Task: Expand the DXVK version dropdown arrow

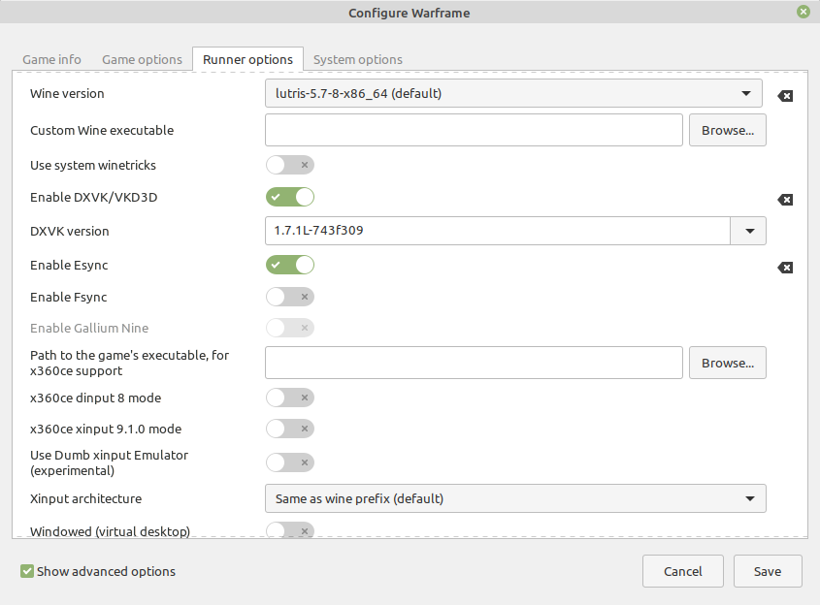Action: 749,231
